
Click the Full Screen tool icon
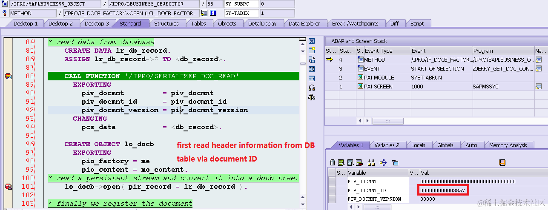click(x=312, y=69)
